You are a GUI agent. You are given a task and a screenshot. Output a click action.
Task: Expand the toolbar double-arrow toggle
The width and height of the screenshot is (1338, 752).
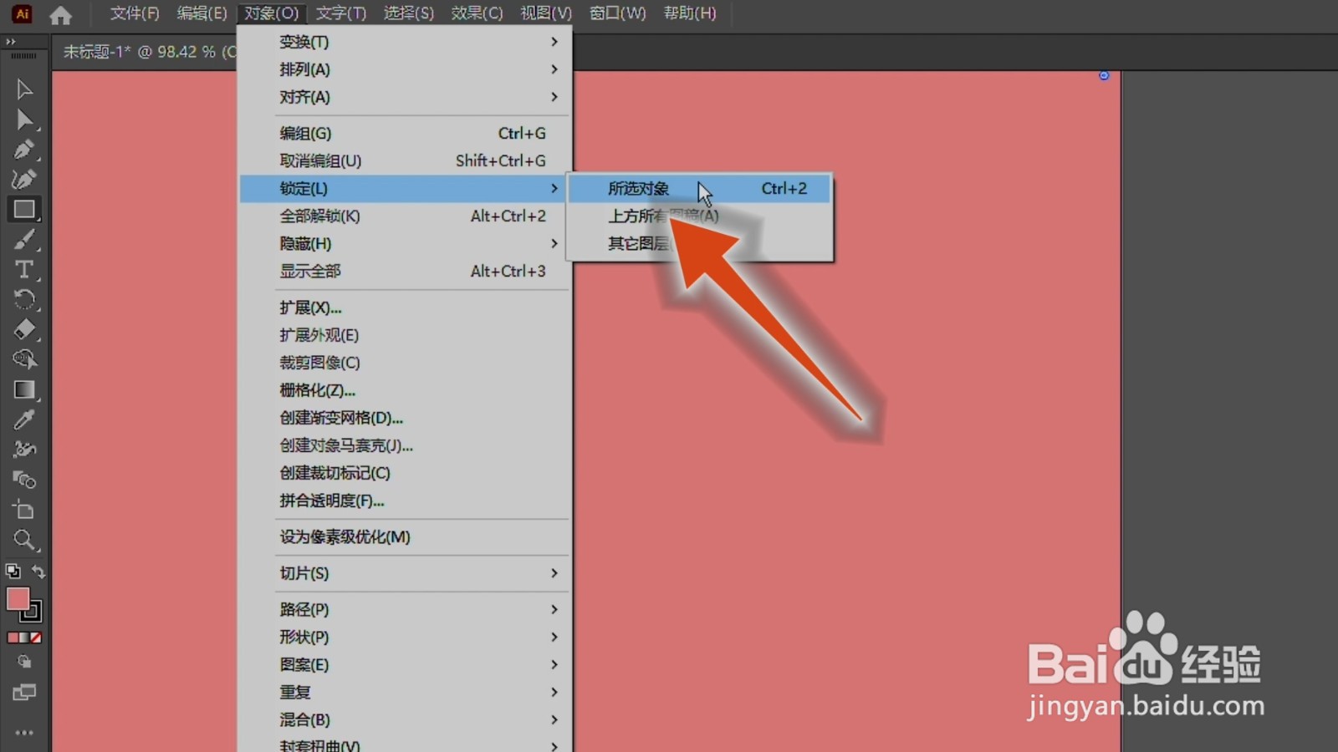click(x=11, y=41)
